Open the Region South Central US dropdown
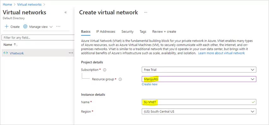 [199, 111]
